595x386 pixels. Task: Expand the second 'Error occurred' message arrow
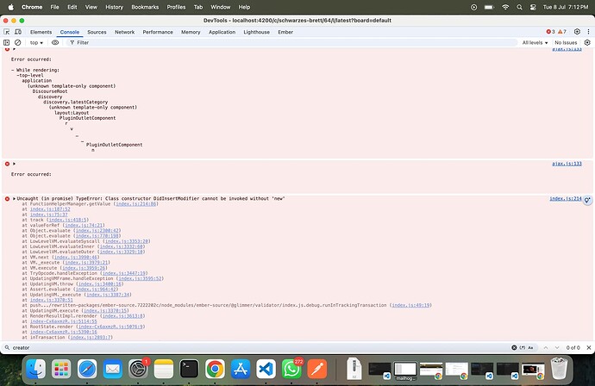point(15,164)
